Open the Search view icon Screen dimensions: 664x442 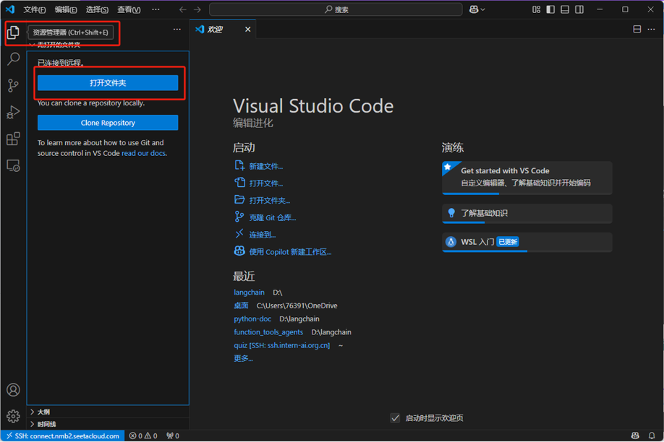pos(13,58)
